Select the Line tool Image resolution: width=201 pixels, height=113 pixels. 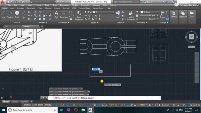coord(3,14)
